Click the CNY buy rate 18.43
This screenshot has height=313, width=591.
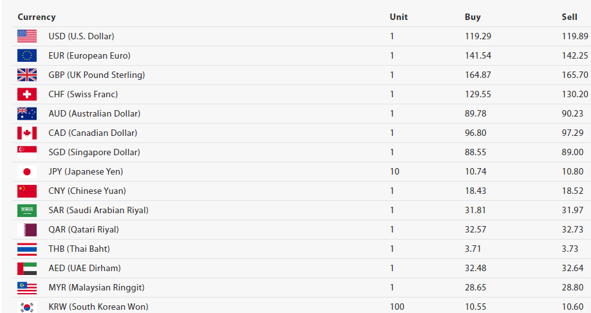(475, 191)
